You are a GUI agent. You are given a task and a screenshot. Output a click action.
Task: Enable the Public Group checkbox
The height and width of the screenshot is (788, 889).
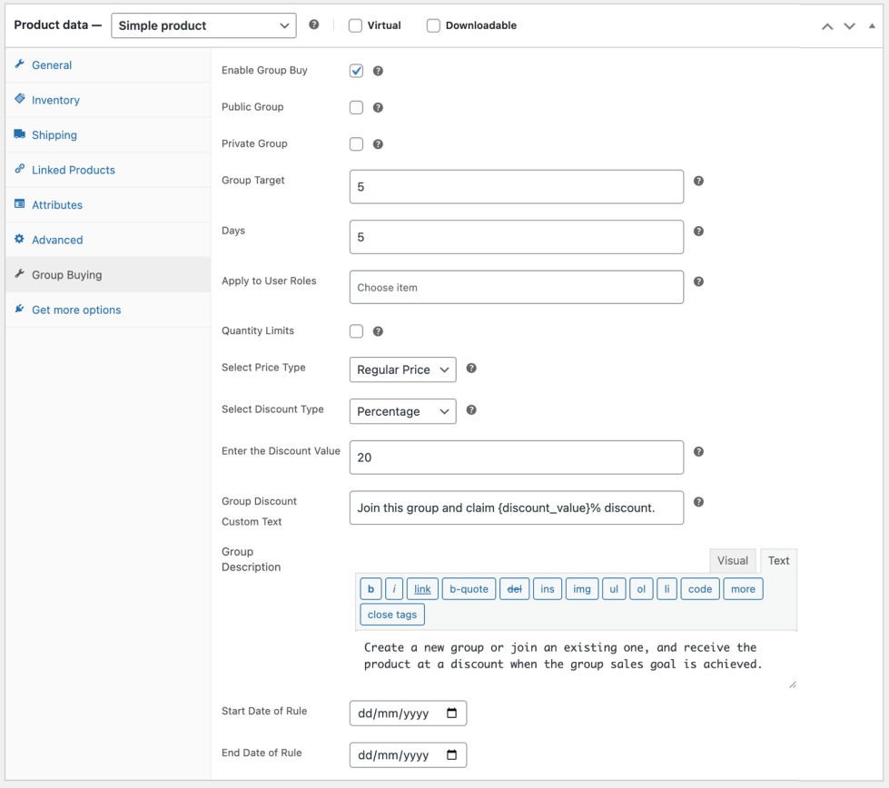[356, 107]
